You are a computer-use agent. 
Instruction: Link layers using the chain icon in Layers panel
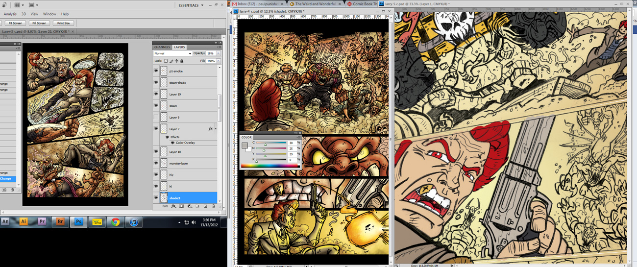coord(165,206)
